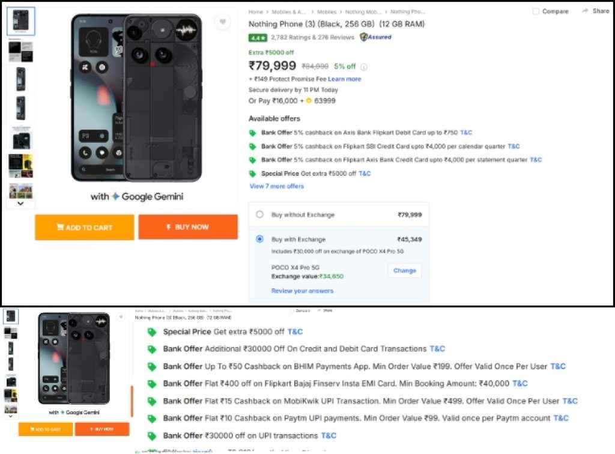Click Change to pick another exchange phone
This screenshot has width=615, height=454.
(404, 270)
